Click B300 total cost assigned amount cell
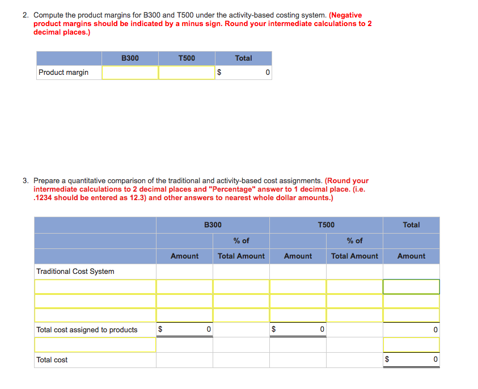 (184, 329)
